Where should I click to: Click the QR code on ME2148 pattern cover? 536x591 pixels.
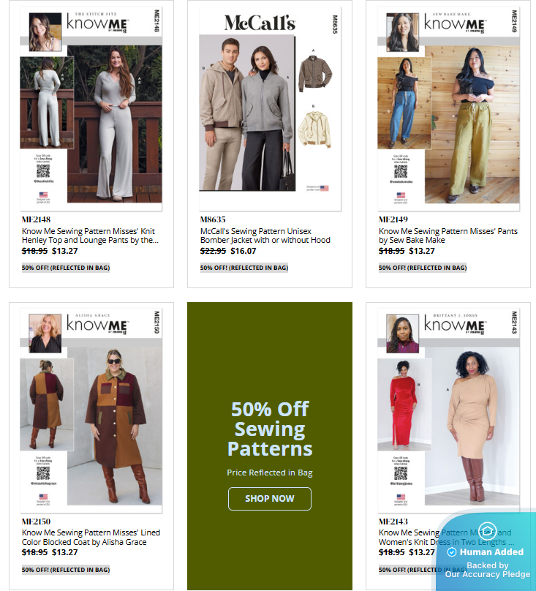click(43, 171)
